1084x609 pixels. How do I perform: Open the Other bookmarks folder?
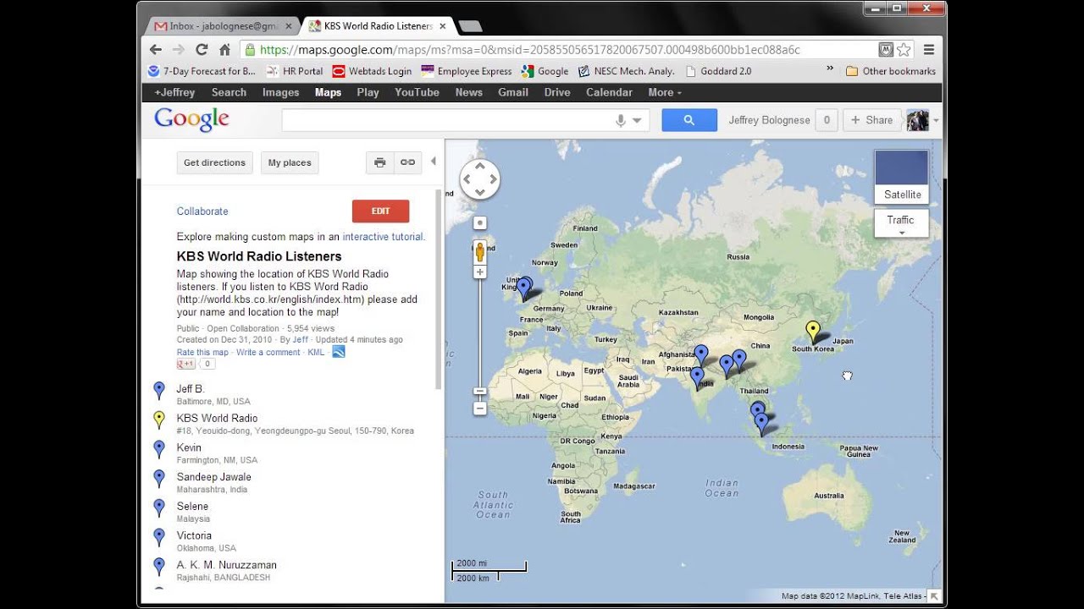click(891, 71)
